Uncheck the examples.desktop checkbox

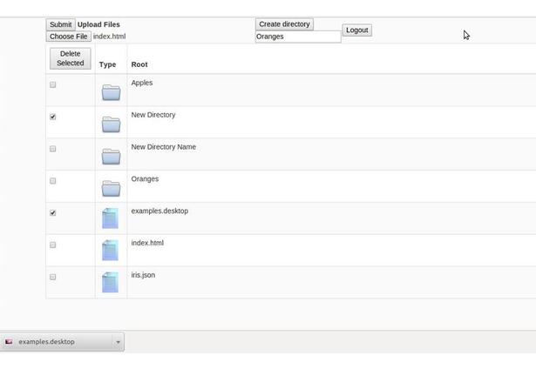click(52, 213)
